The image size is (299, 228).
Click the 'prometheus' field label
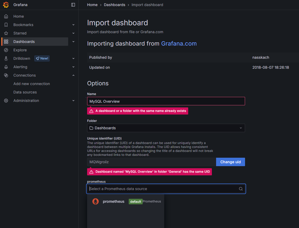click(x=96, y=182)
